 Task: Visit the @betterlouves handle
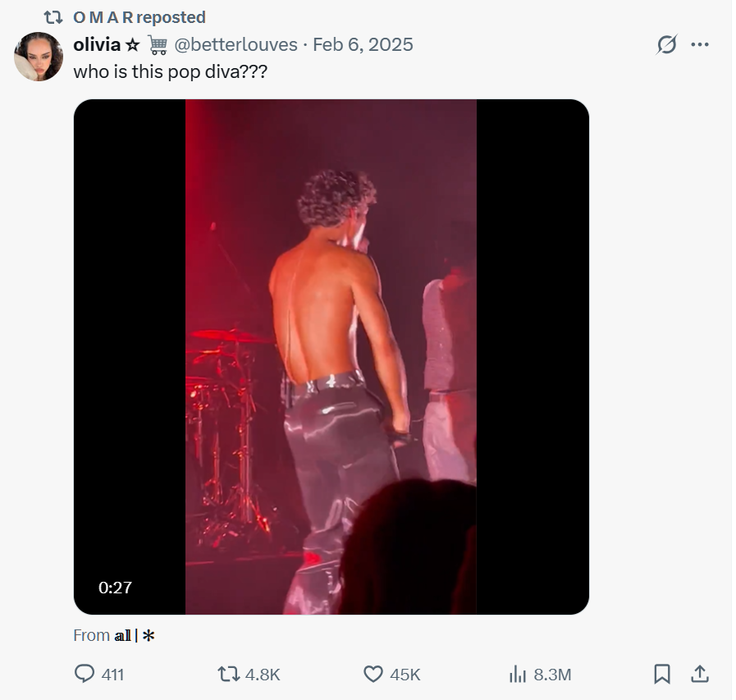point(236,44)
